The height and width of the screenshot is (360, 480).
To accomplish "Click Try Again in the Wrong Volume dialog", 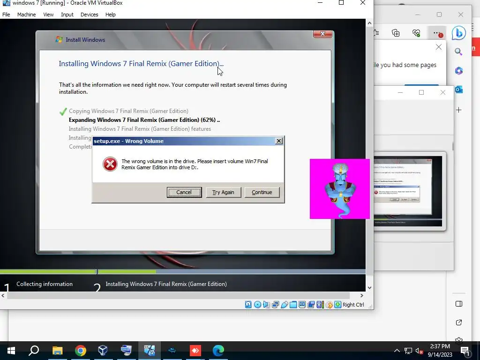I will pyautogui.click(x=223, y=192).
